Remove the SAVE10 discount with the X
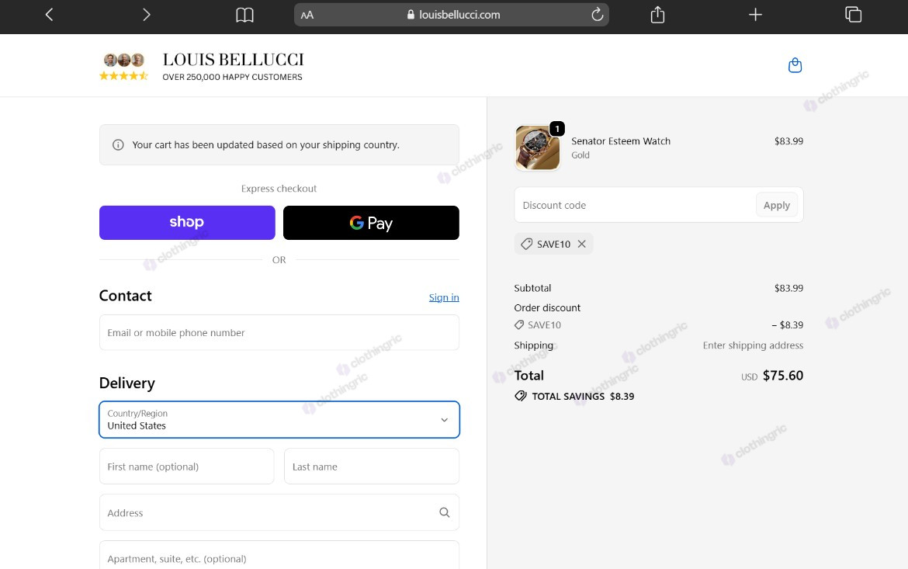The image size is (908, 569). 582,244
